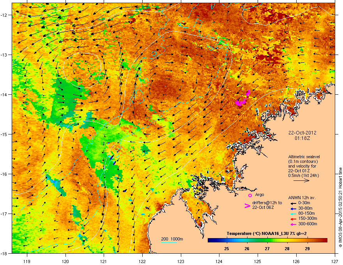Click the color bar title starting 'Temperature (°C) NOAA16_L3U'
This screenshot has width=343, height=265.
267,233
